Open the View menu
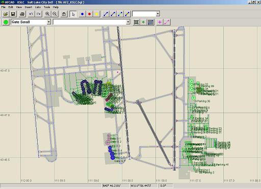Viewport: 261px width, 189px height. 19,7
